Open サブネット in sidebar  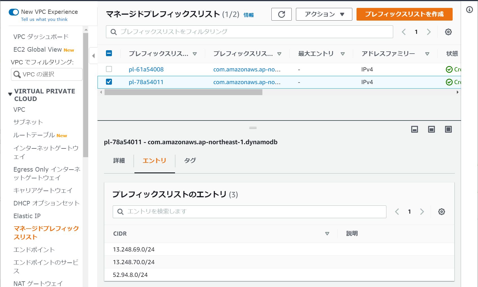click(28, 122)
